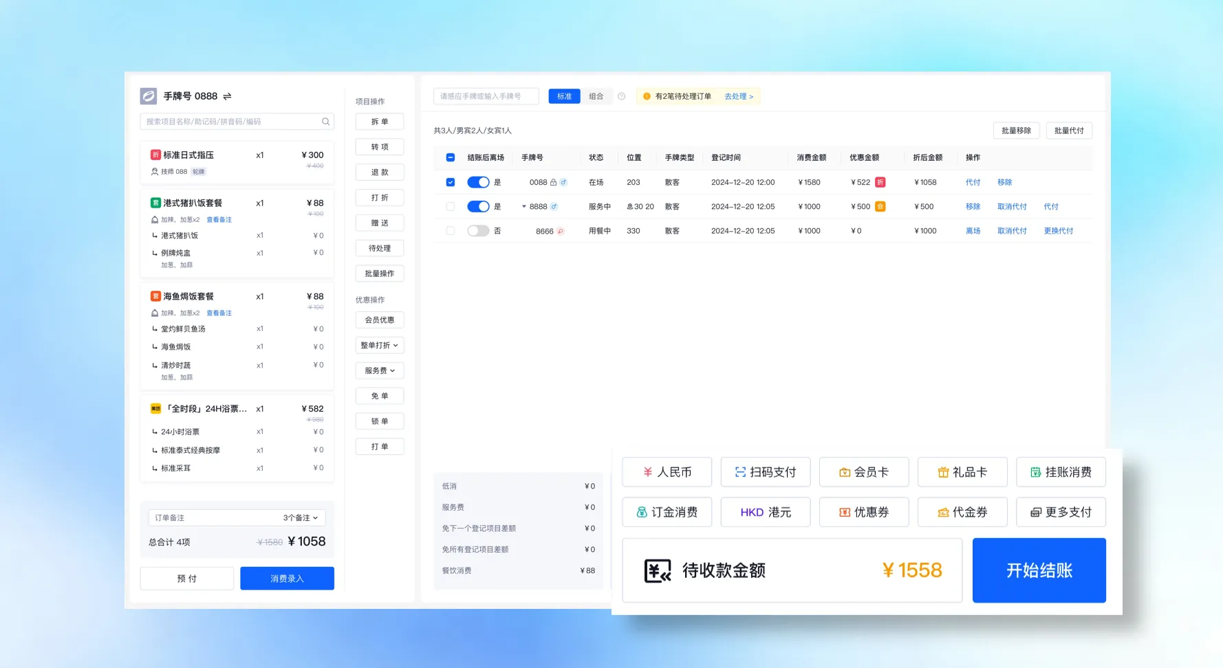Pick the 代金券 voucher payment method
The width and height of the screenshot is (1223, 668).
pyautogui.click(x=962, y=512)
